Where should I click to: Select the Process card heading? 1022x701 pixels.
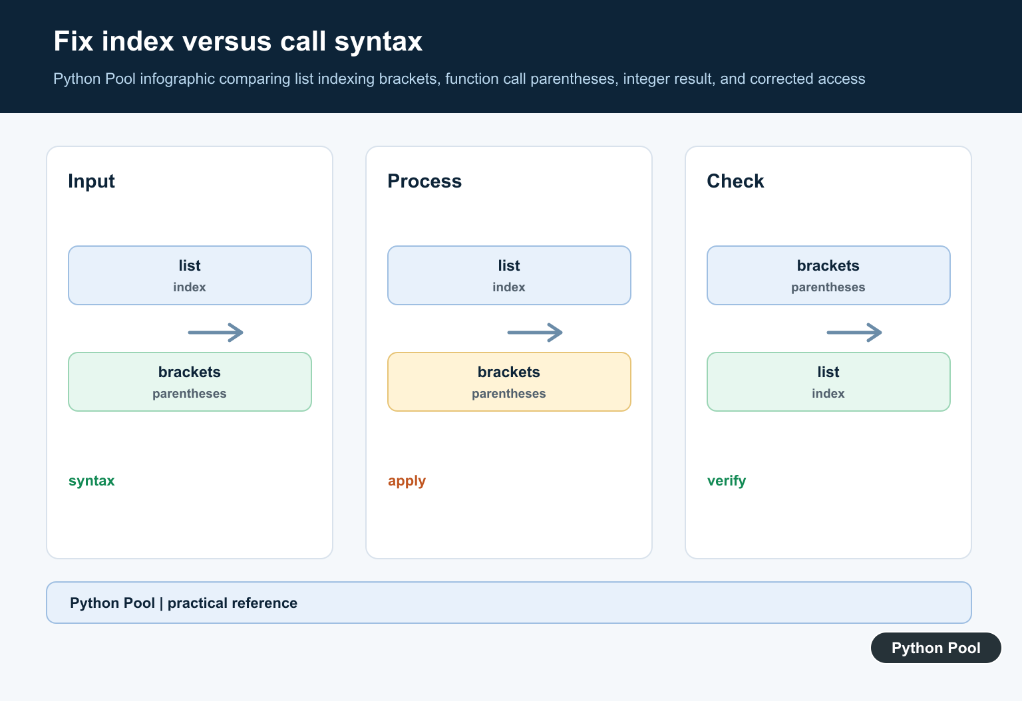tap(425, 181)
